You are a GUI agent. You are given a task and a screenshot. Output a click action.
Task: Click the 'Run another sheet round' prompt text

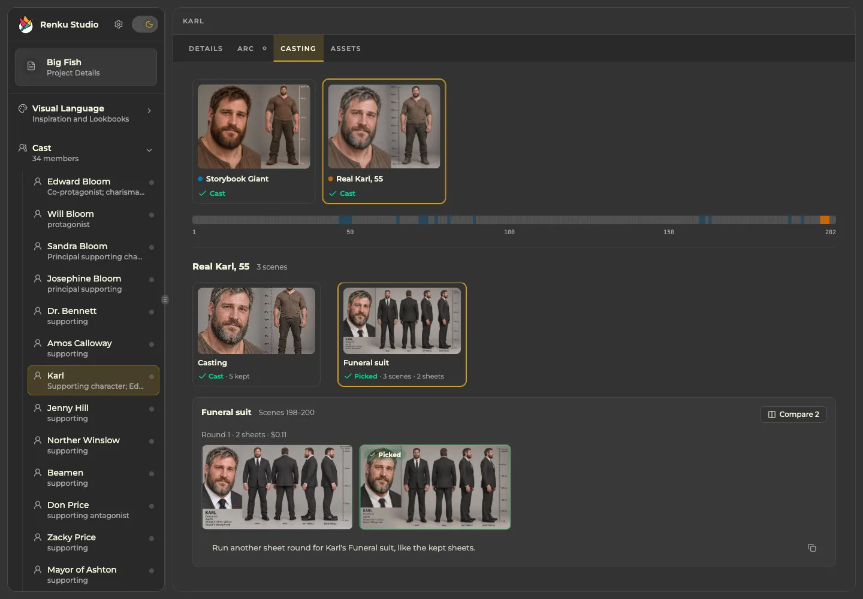tap(343, 548)
